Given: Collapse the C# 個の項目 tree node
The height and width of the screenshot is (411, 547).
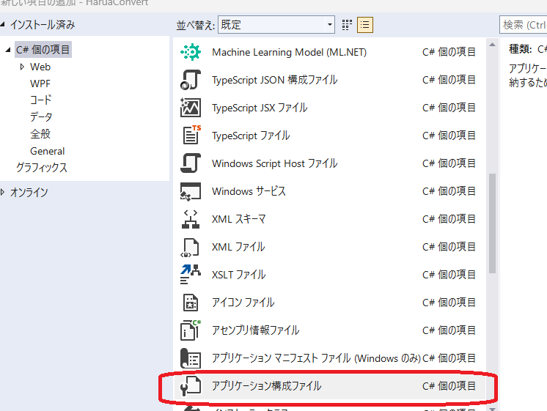Looking at the screenshot, I should 8,50.
